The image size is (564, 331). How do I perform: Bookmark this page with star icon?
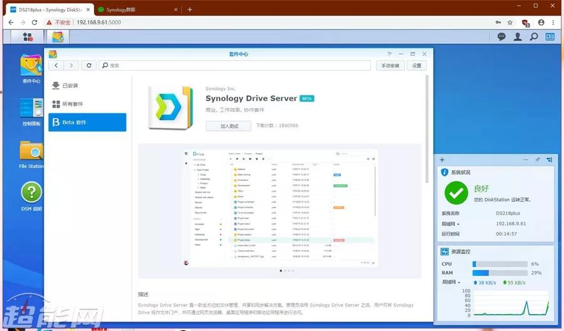510,23
